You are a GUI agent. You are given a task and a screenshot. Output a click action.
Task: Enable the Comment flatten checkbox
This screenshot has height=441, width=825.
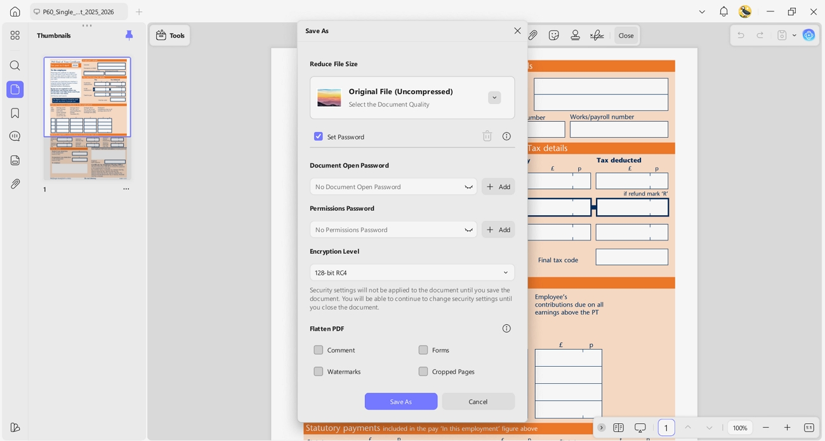(319, 350)
